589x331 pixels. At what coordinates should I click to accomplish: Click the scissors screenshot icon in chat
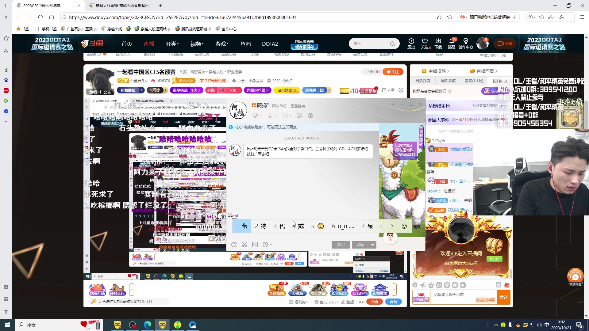coord(244,245)
